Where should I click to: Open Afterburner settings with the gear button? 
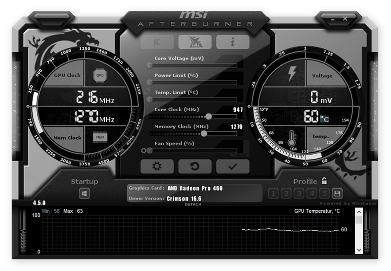[x=157, y=166]
